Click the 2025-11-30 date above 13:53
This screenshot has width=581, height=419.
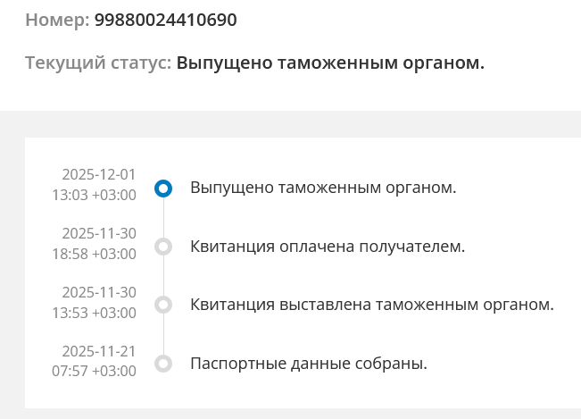click(98, 292)
